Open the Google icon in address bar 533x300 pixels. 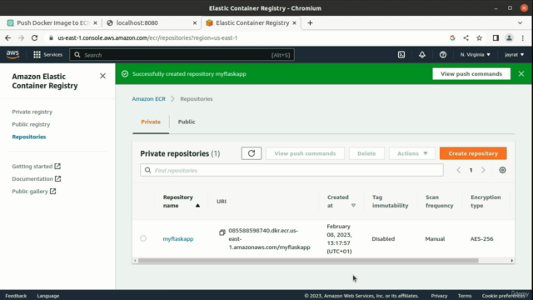pyautogui.click(x=452, y=37)
